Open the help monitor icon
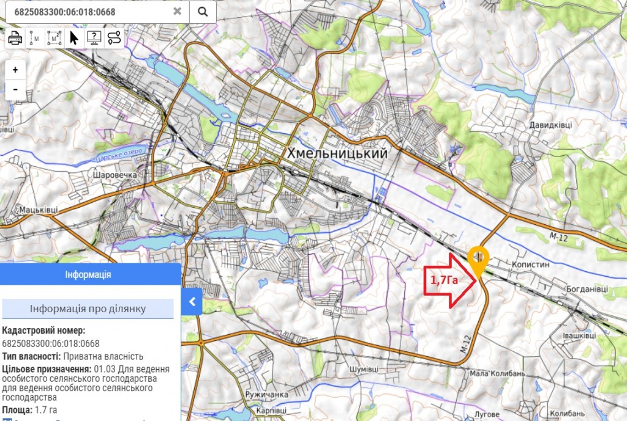627x421 pixels. 94,38
